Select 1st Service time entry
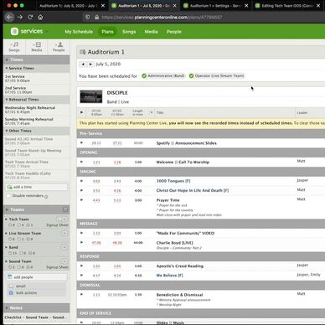The width and height of the screenshot is (325, 325). point(37,79)
